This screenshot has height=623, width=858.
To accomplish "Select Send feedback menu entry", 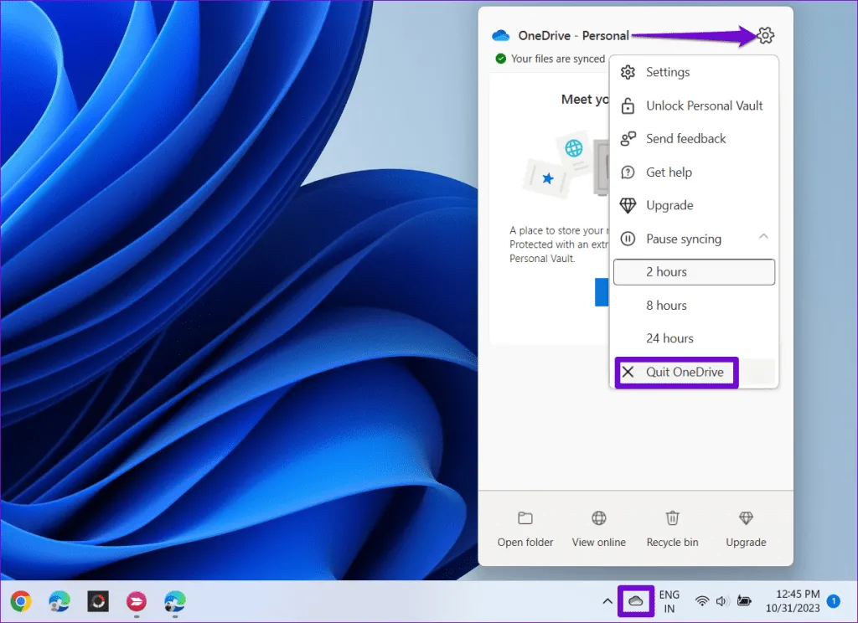I will pos(685,139).
